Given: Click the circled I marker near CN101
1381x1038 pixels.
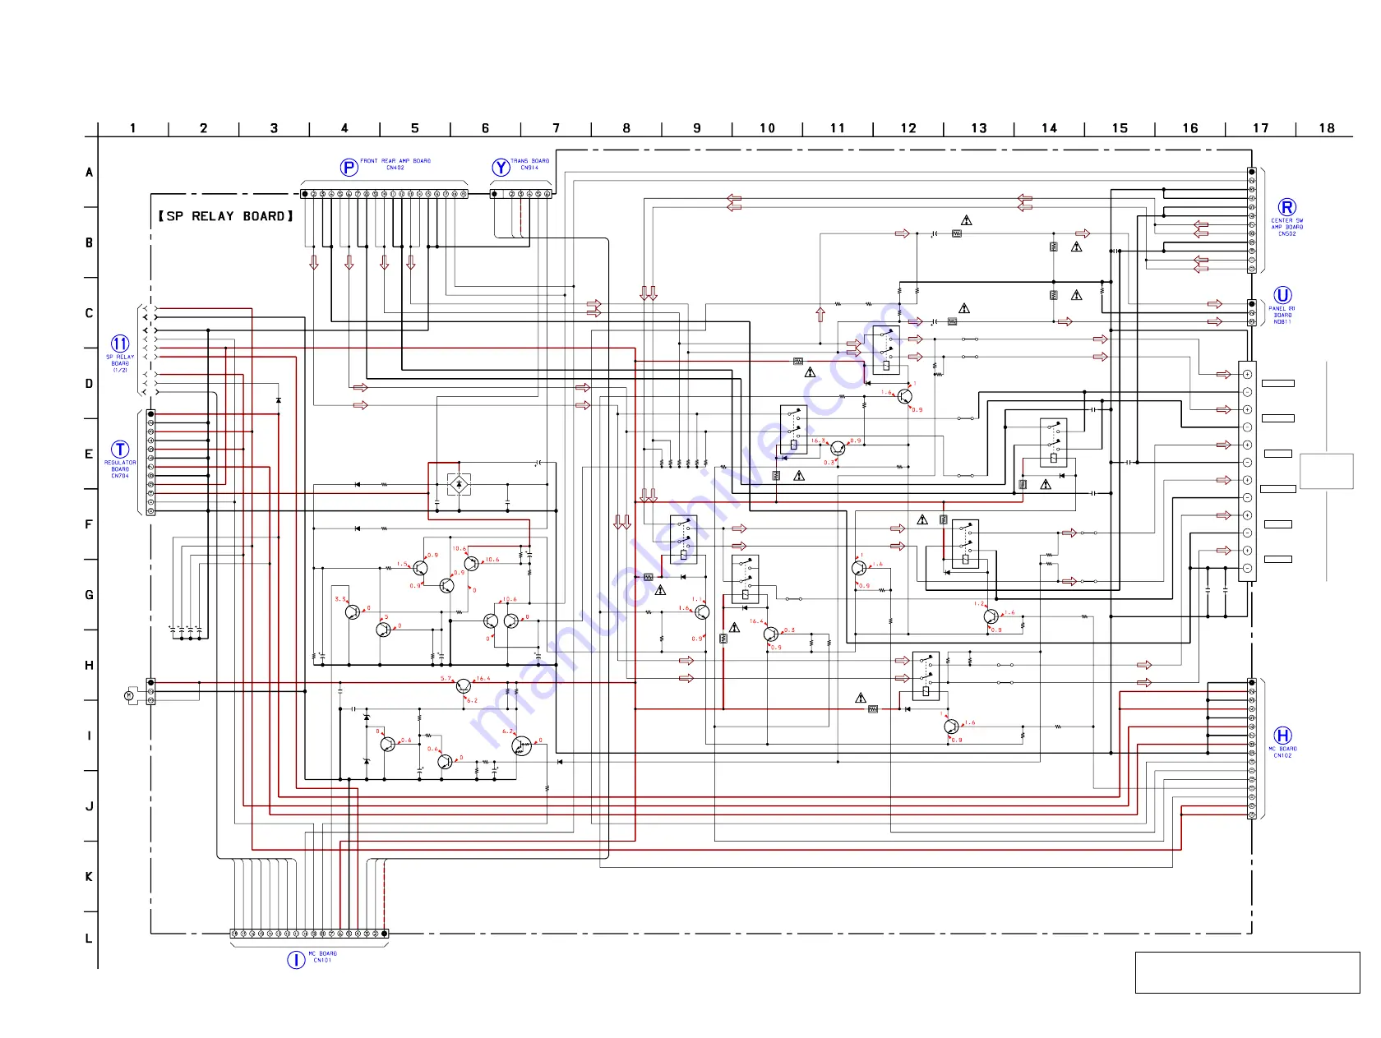Looking at the screenshot, I should pos(296,960).
